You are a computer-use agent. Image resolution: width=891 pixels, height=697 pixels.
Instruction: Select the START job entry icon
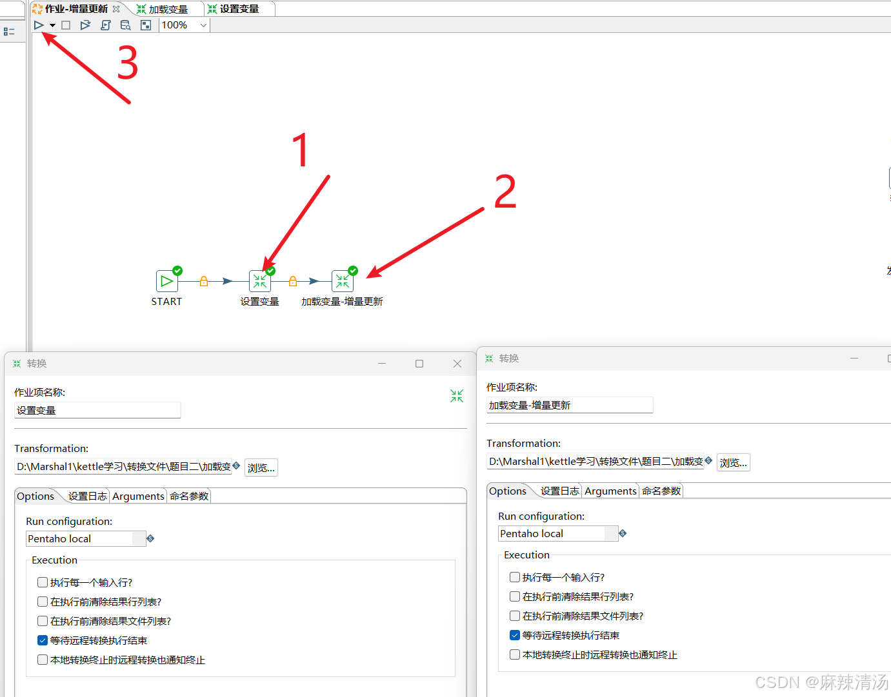pos(167,281)
